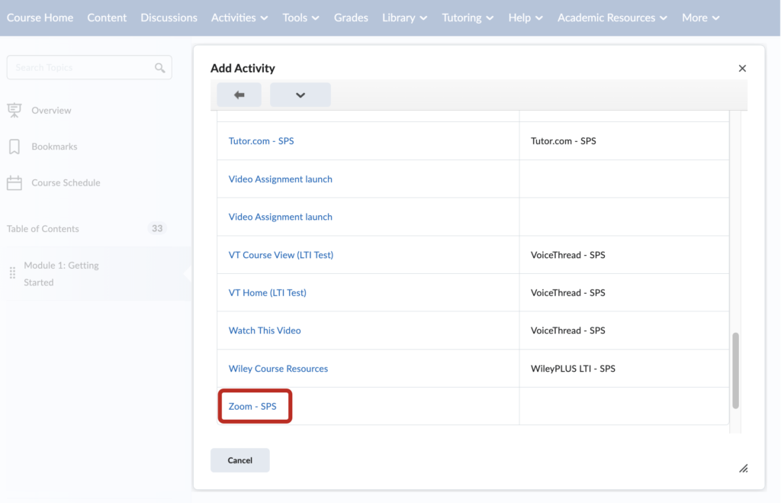Select the Zoom - SPS activity link
Screen dimensions: 781x503
tap(254, 406)
